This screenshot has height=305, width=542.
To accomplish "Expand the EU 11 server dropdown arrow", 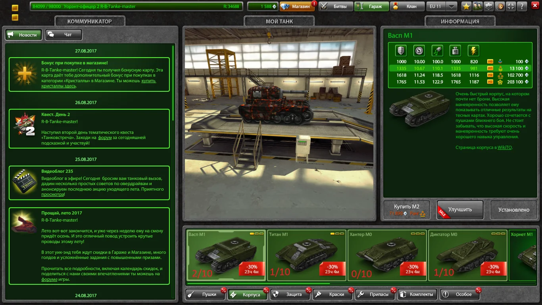I will point(452,6).
